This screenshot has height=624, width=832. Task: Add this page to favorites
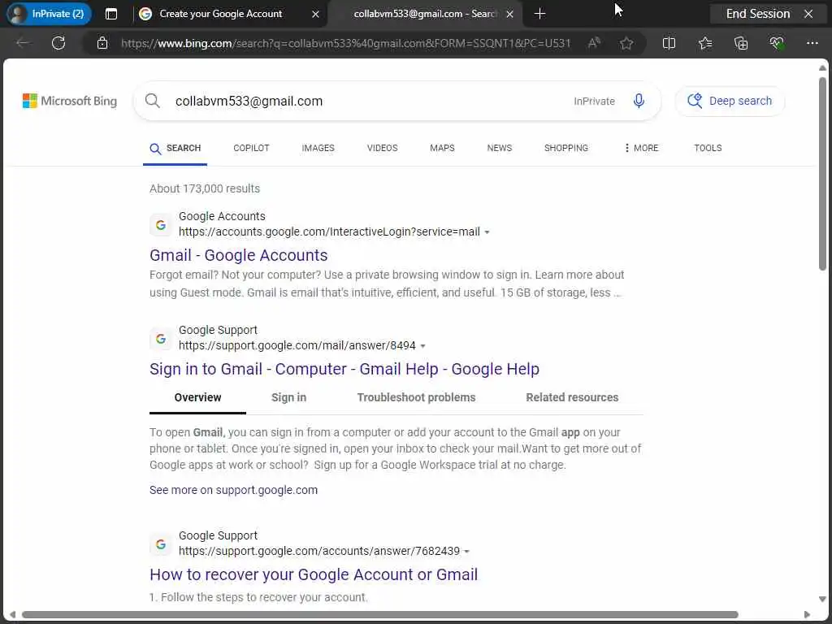tap(626, 43)
